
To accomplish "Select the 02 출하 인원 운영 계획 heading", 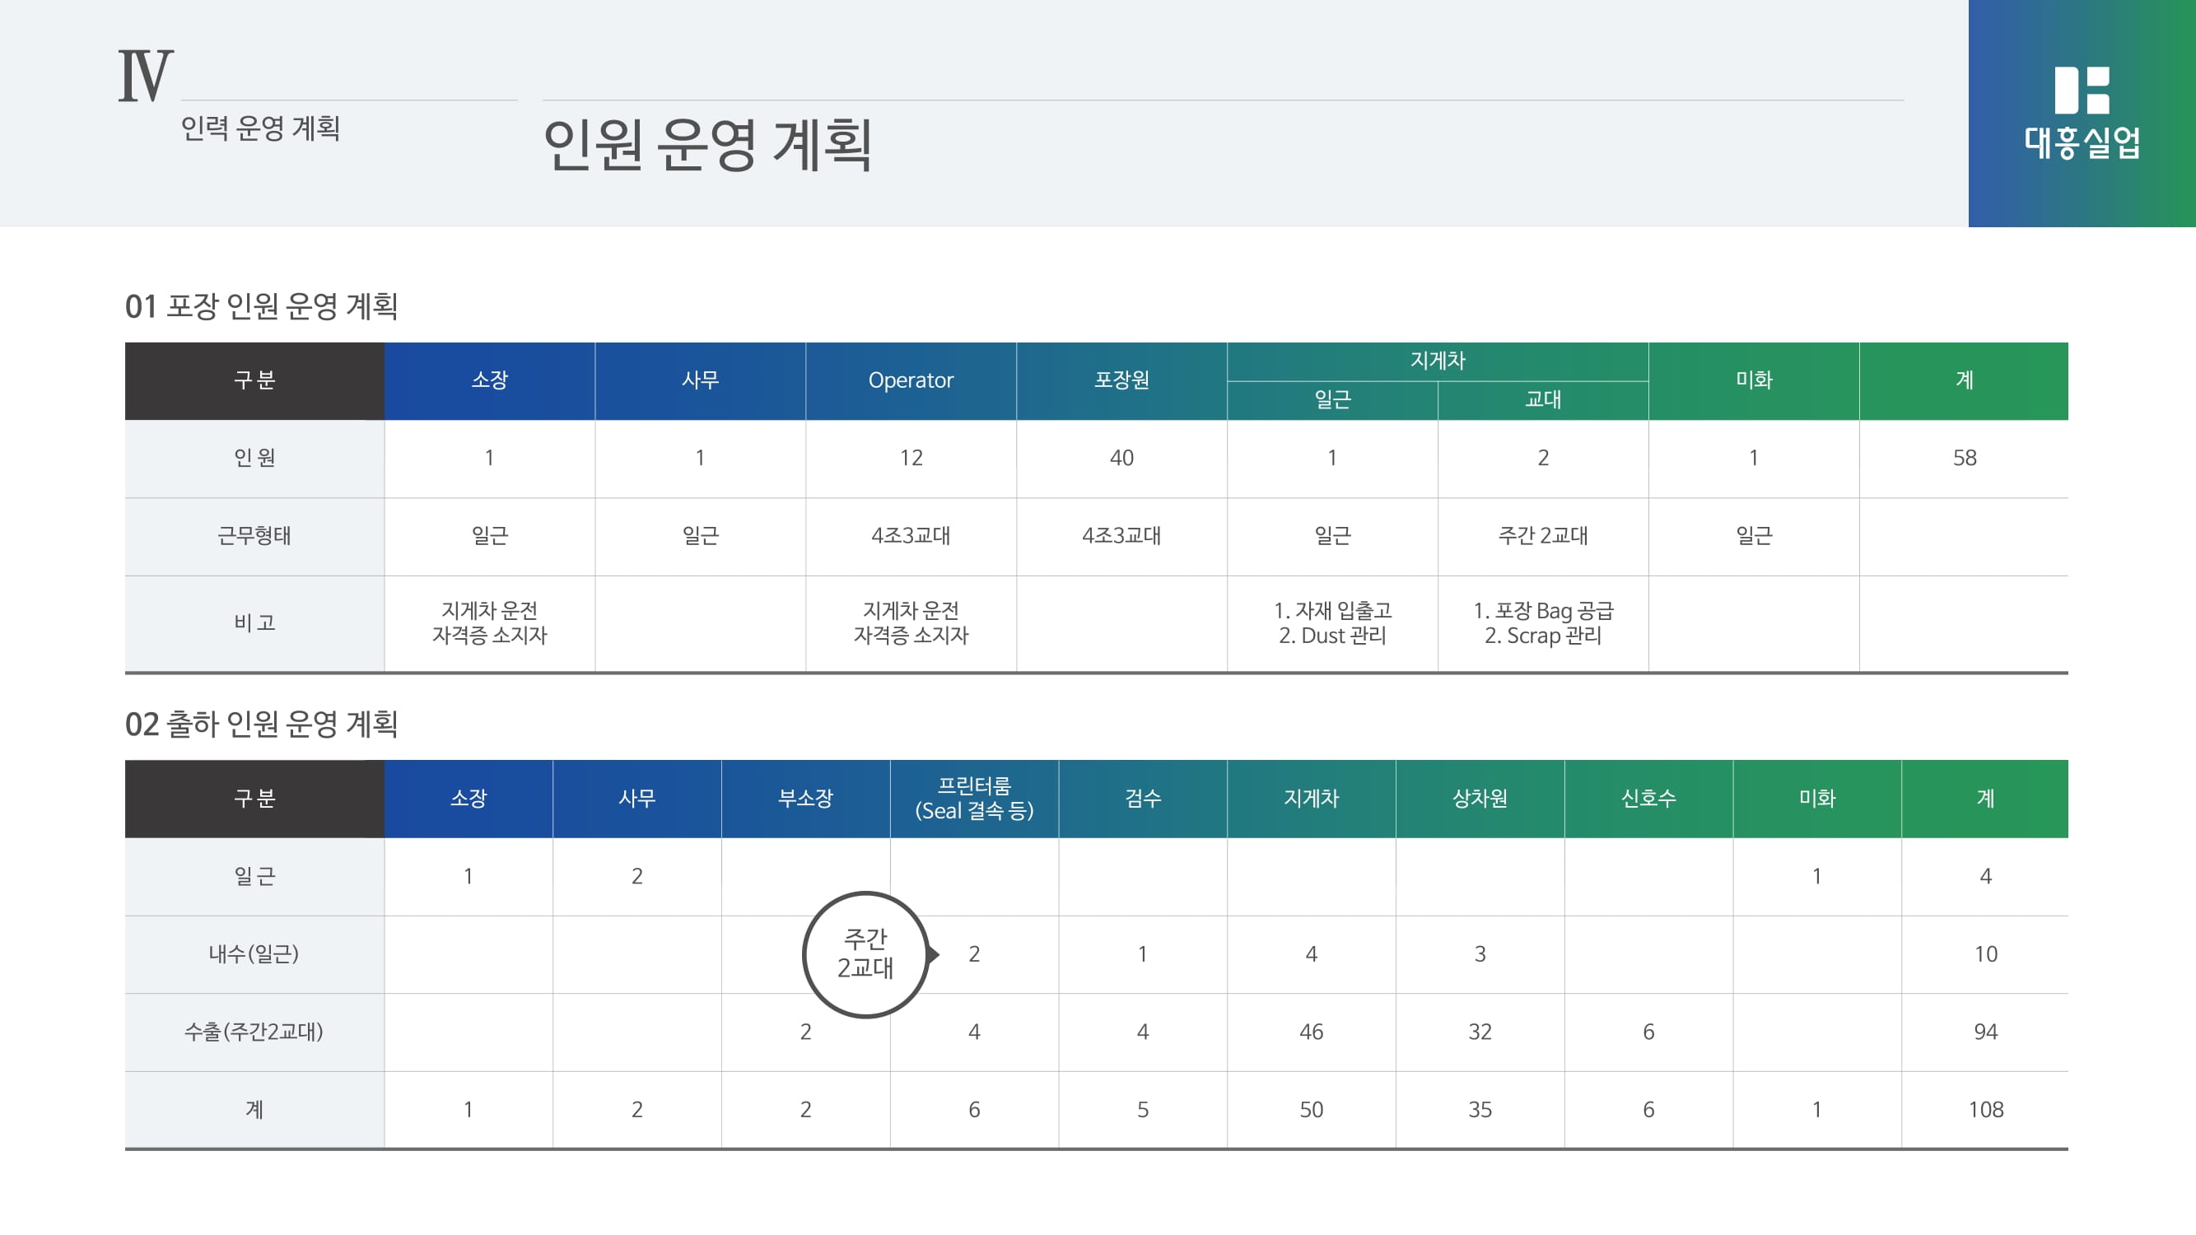I will [261, 724].
